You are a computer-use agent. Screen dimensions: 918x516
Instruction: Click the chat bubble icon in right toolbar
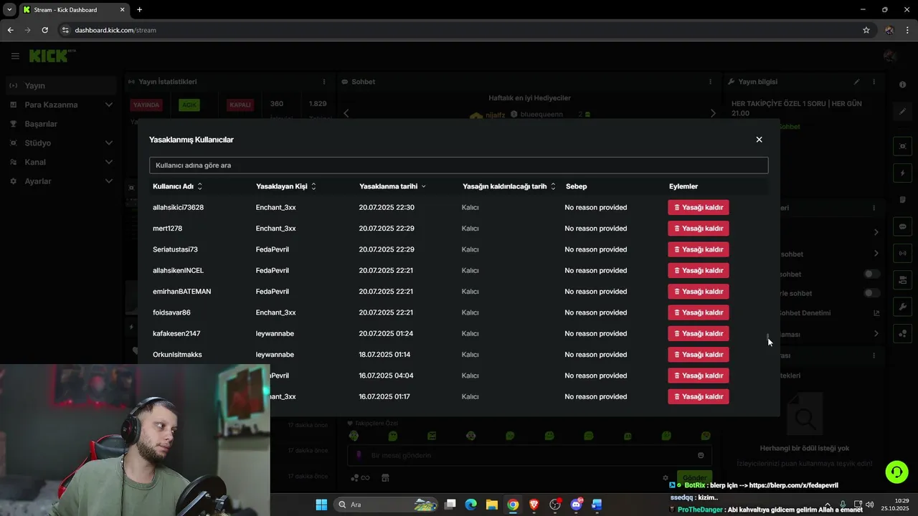902,226
